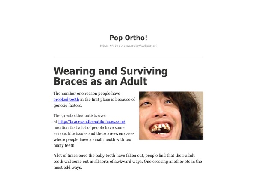Screen dimensions: 257x171
Task: Click the paragraph starting "The number one reason"
Action: pos(94,100)
